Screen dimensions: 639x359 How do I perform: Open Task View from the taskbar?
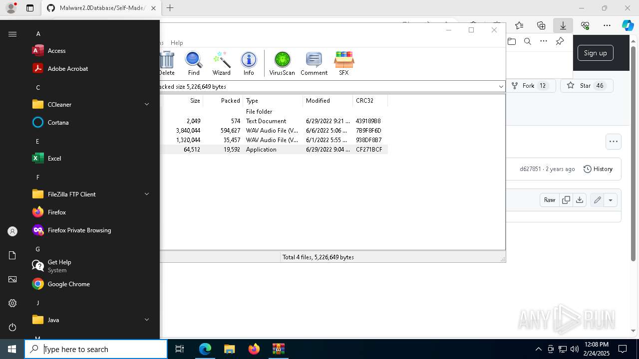[180, 349]
